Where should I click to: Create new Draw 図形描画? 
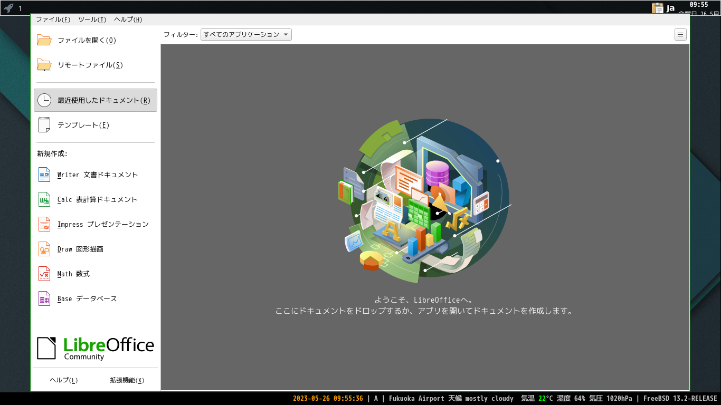pos(96,249)
